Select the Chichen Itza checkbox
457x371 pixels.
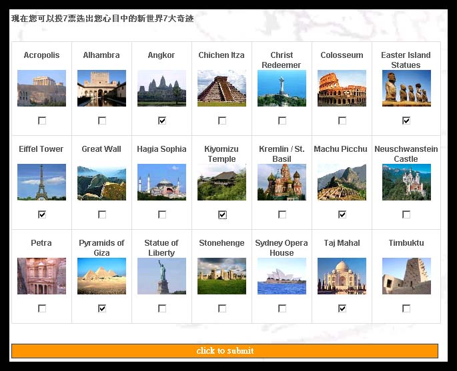[222, 121]
